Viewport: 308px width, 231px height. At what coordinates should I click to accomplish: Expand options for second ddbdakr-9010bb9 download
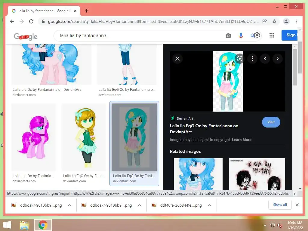coord(140,205)
